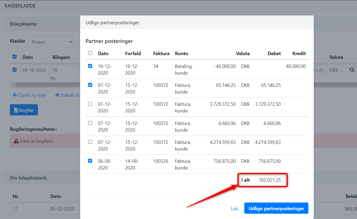357x219 pixels.
Task: Click the Bilagsnr. field containing 18
Action: pos(64,70)
